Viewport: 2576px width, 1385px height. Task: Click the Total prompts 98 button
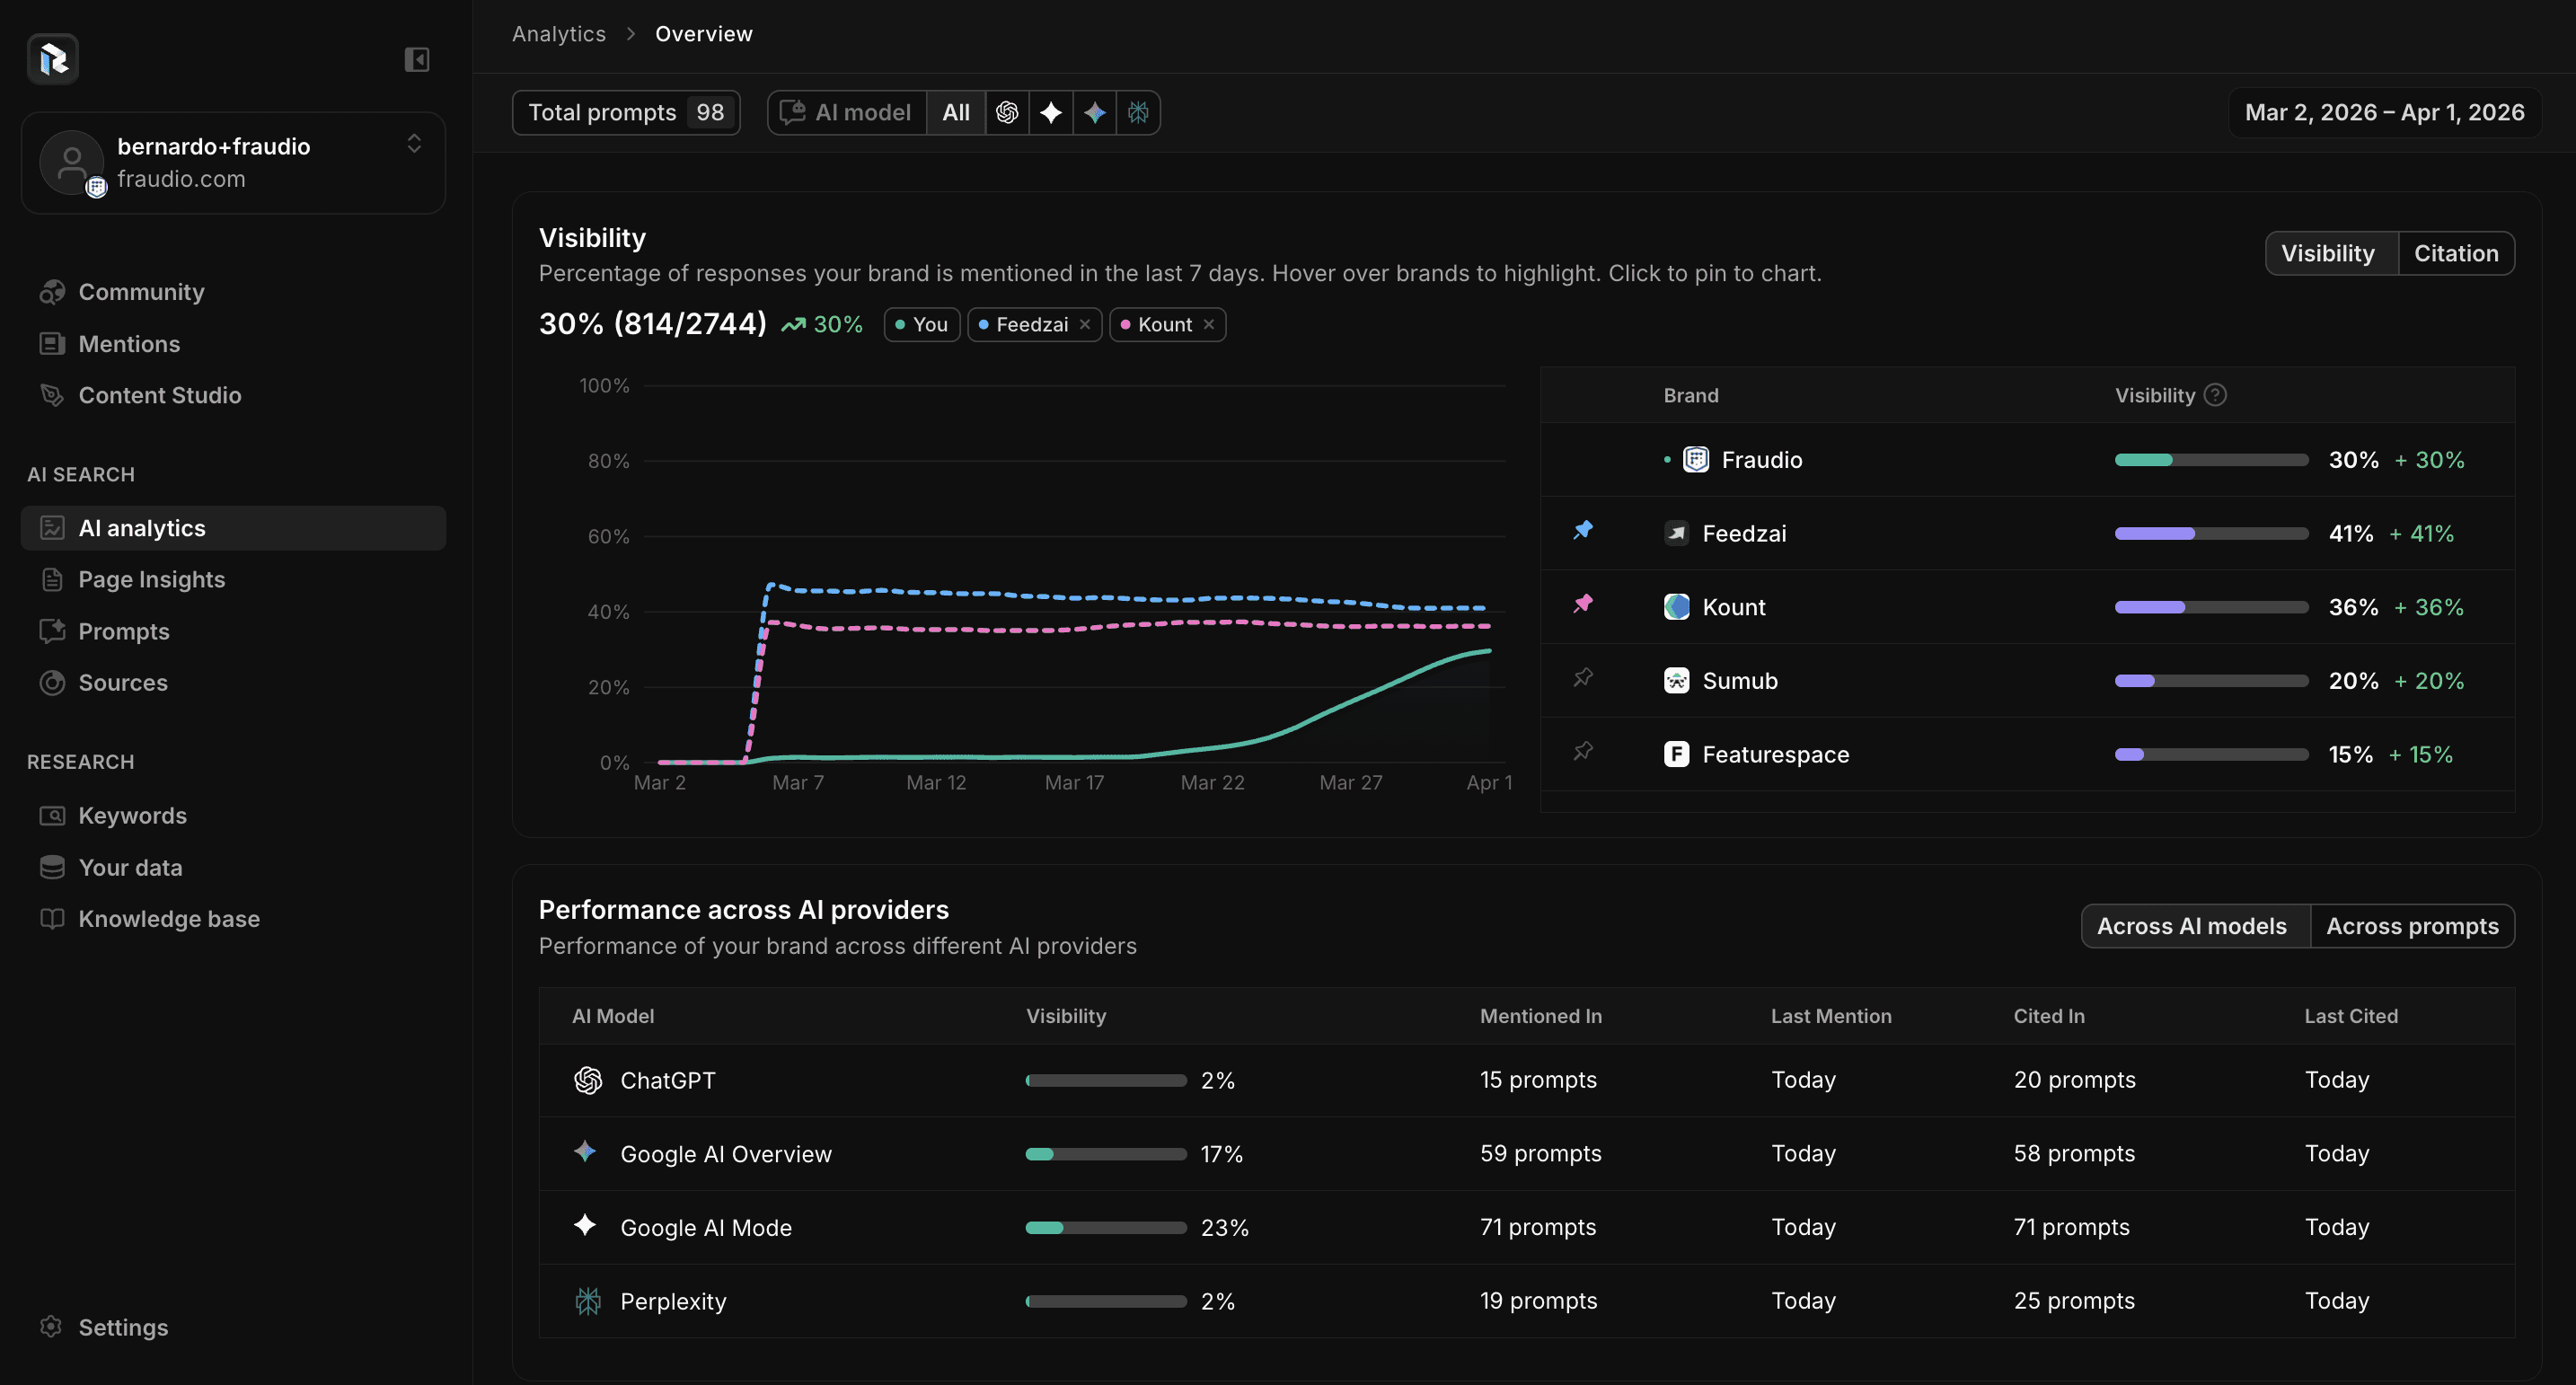point(626,112)
